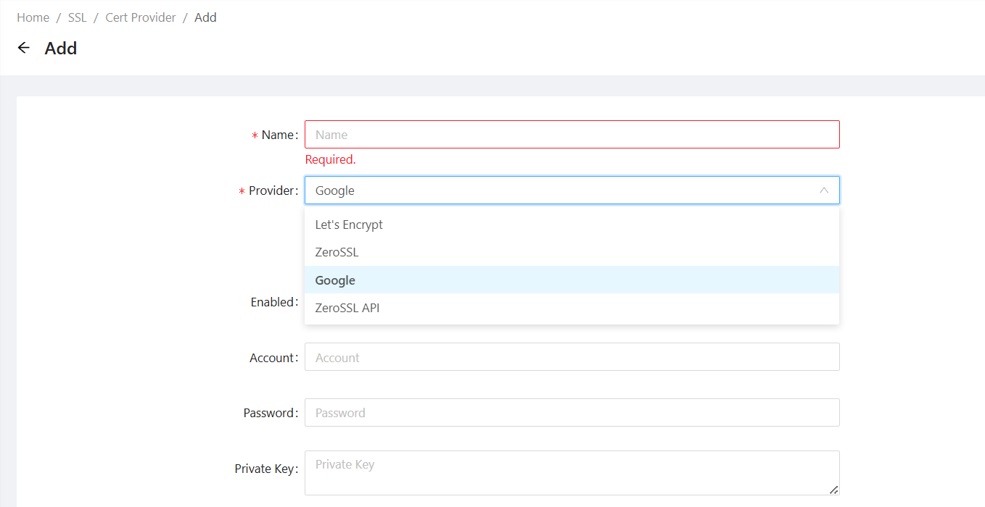Image resolution: width=985 pixels, height=507 pixels.
Task: Choose ZeroSSL in the provider dropdown
Action: (x=337, y=252)
